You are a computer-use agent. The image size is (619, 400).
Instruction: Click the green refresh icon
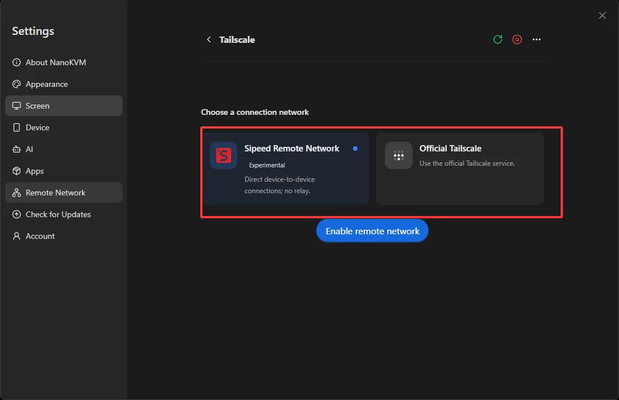(x=498, y=39)
